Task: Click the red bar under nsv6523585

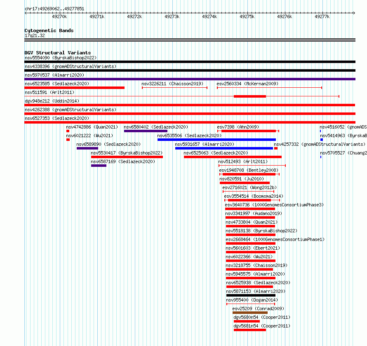Action: [x=74, y=88]
